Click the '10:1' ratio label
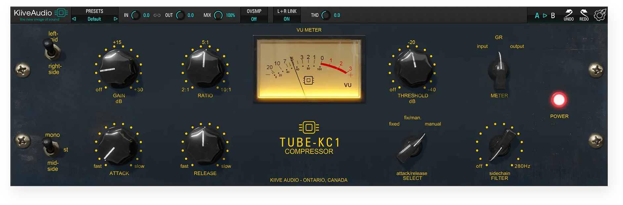Screen dimensions: 623x205 (226, 89)
